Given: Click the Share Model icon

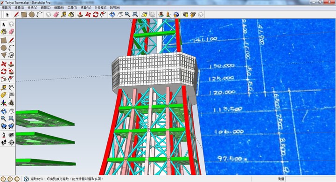Looking at the screenshot, I should (193, 15).
